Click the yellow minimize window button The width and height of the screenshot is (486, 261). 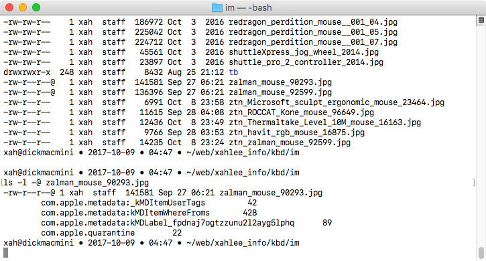pyautogui.click(x=23, y=7)
